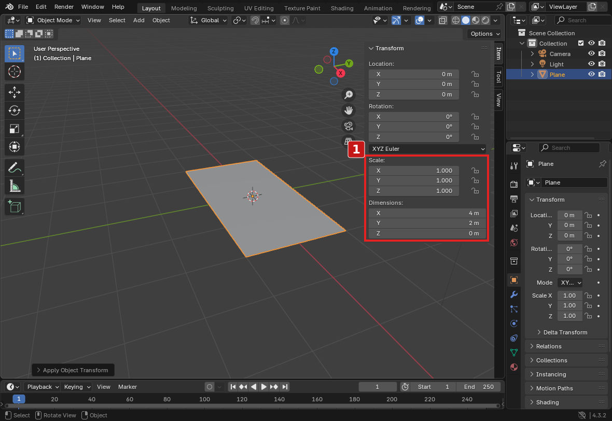Jump to the last frame endpoint button
The height and width of the screenshot is (421, 612).
(285, 387)
